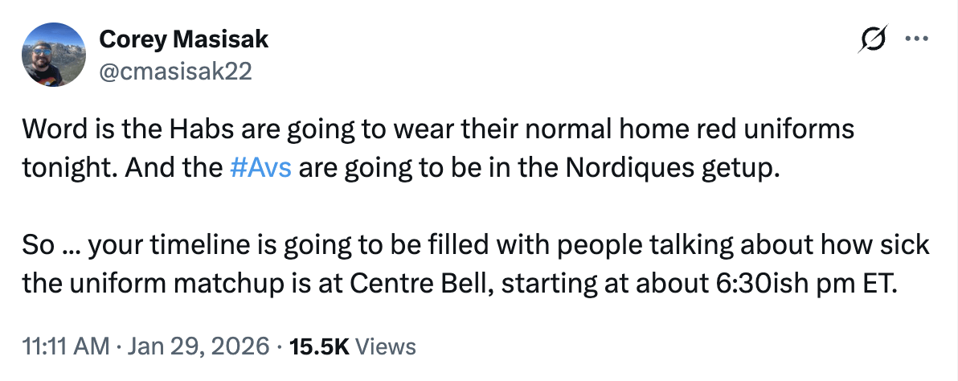Click the 11:11 AM timestamp

pos(63,346)
